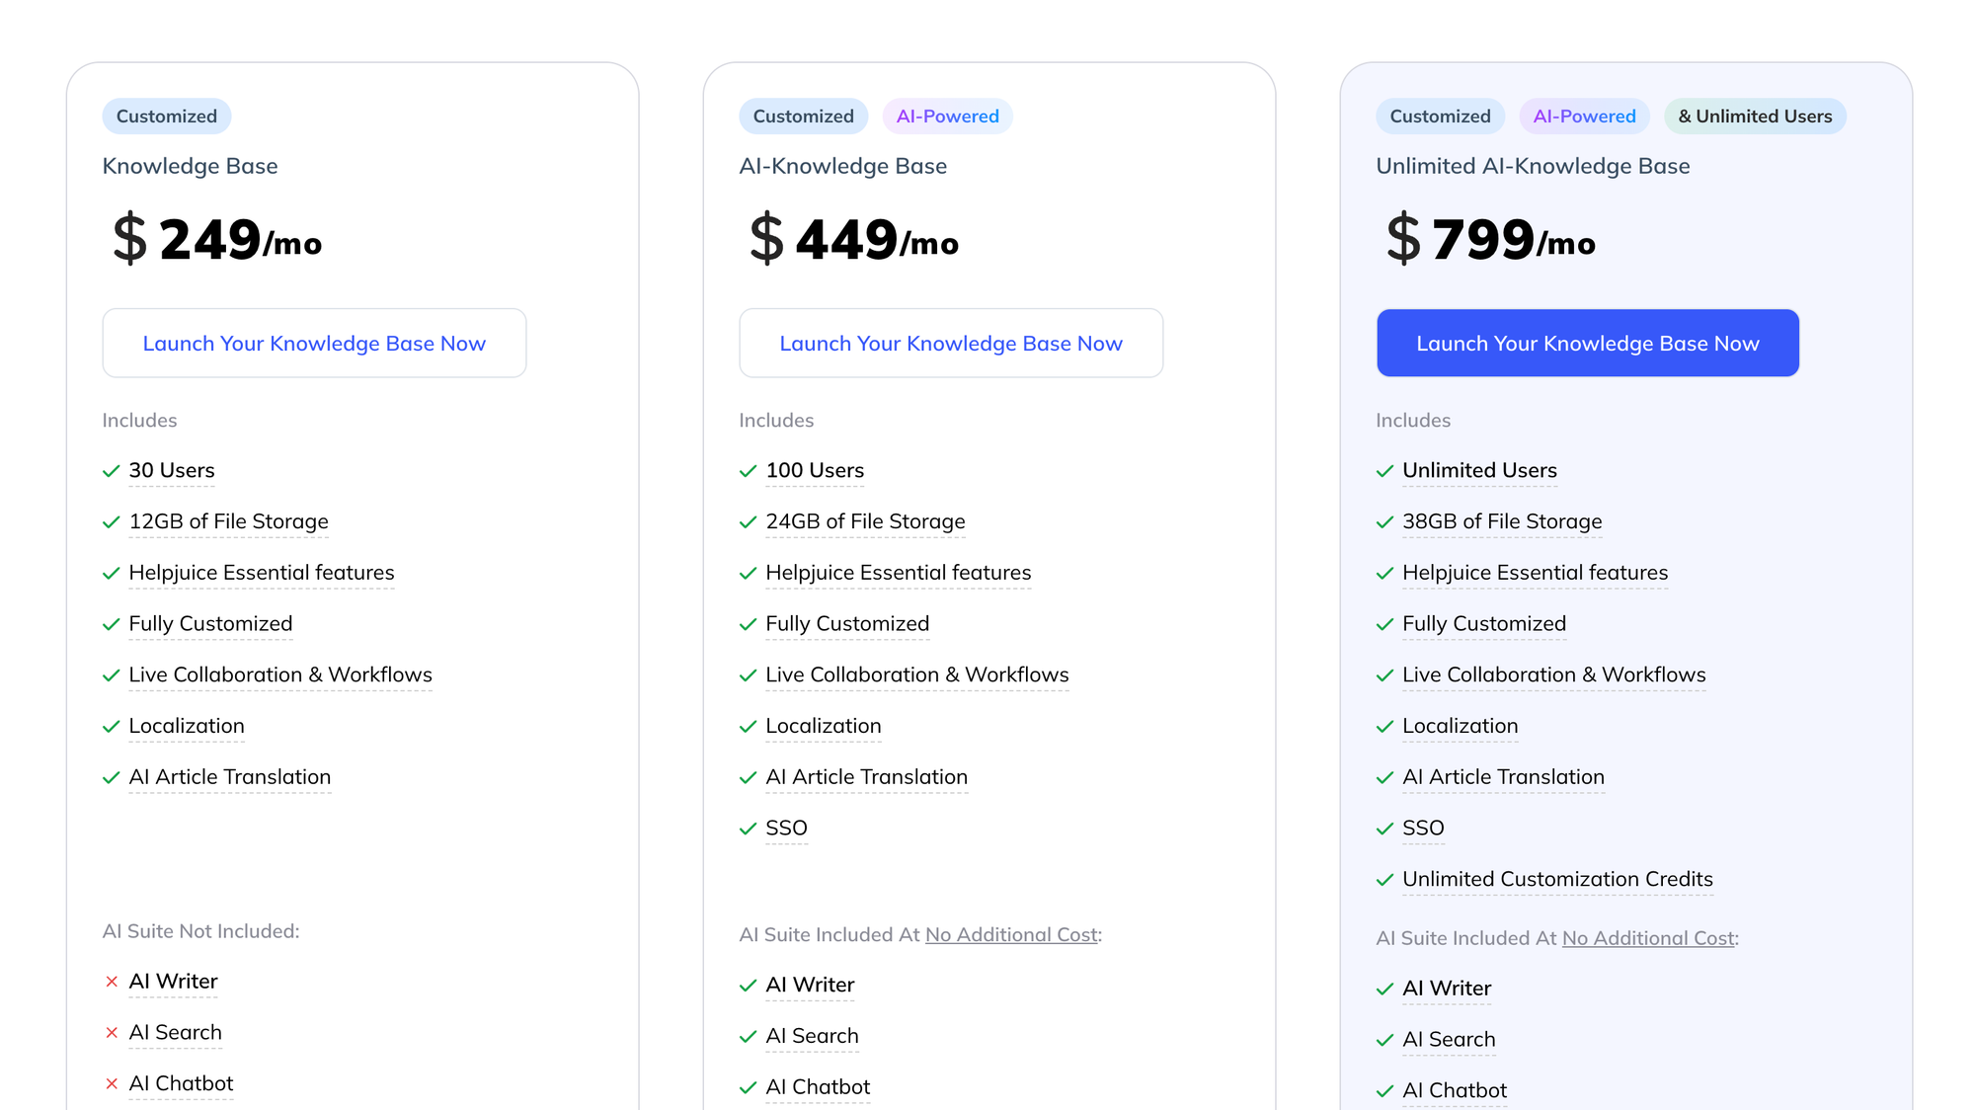The height and width of the screenshot is (1110, 1975).
Task: Click the red X beside AI Search
Action: (x=112, y=1032)
